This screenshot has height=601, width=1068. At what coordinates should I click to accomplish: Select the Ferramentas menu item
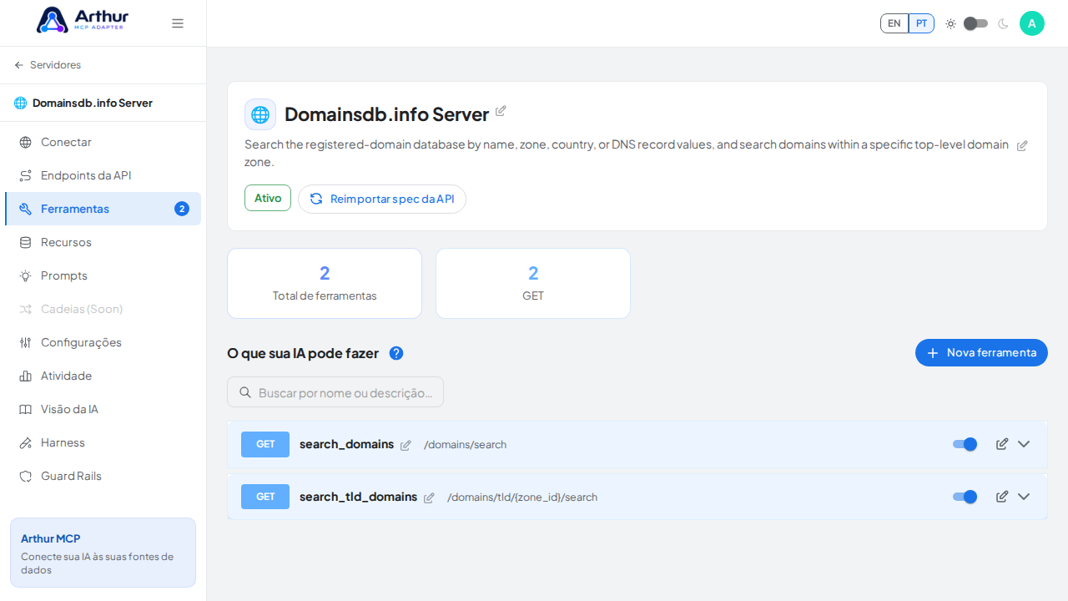pos(103,209)
